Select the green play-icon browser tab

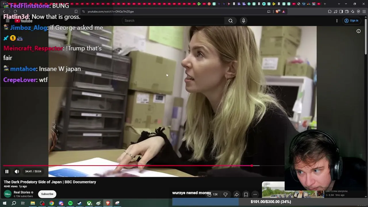click(199, 4)
